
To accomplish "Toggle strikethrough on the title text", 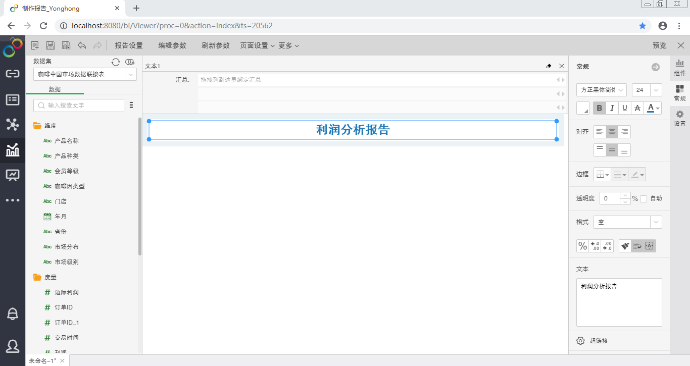I will click(x=637, y=108).
